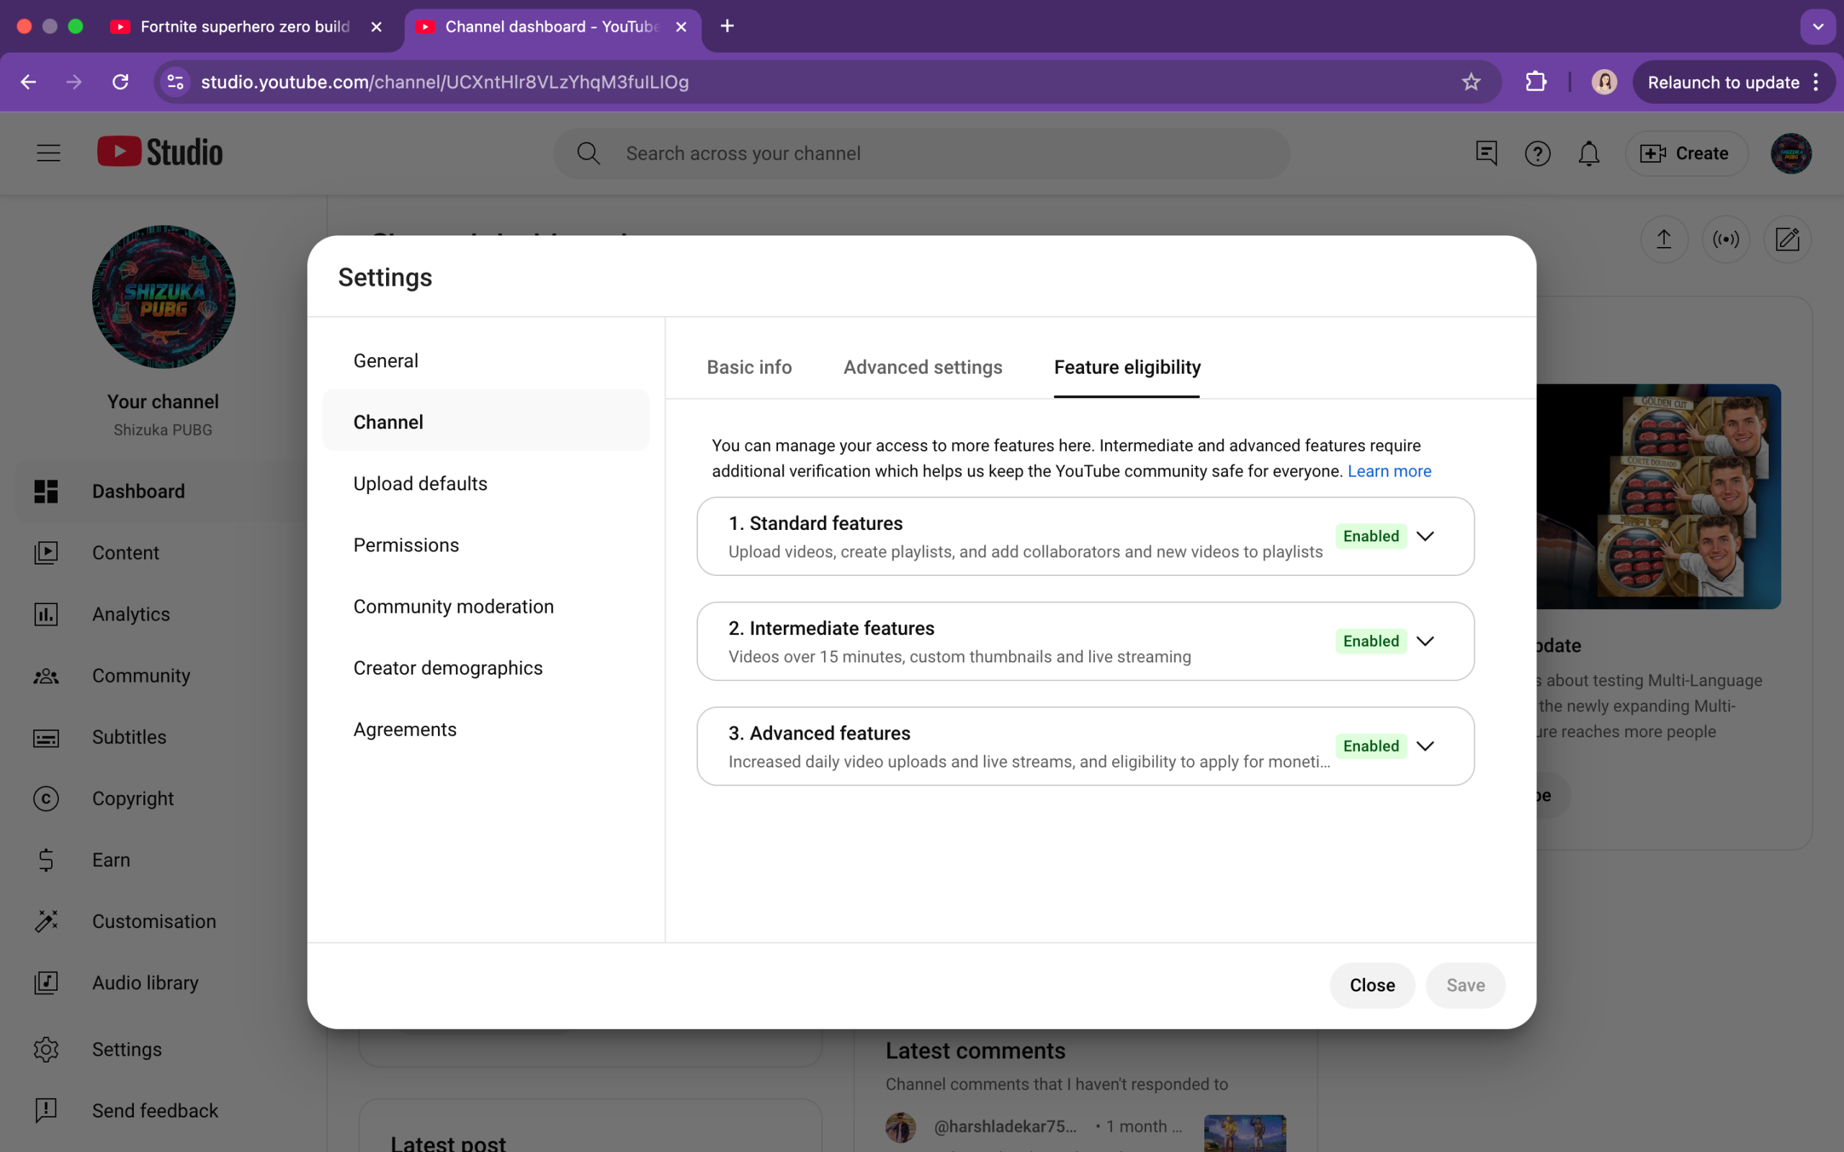Open Community moderation settings
This screenshot has height=1152, width=1844.
[x=452, y=606]
